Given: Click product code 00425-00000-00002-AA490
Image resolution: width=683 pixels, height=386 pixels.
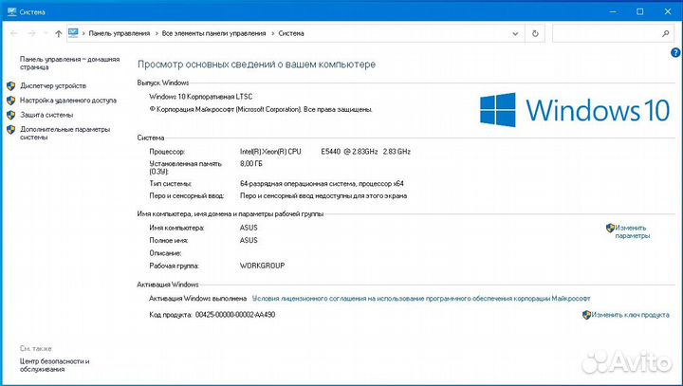Looking at the screenshot, I should click(235, 315).
